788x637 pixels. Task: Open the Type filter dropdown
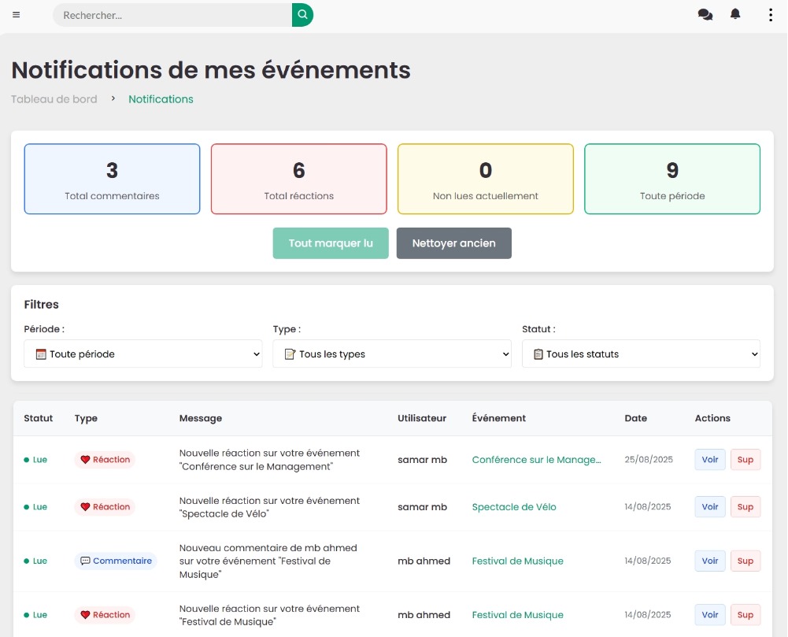[x=392, y=354]
